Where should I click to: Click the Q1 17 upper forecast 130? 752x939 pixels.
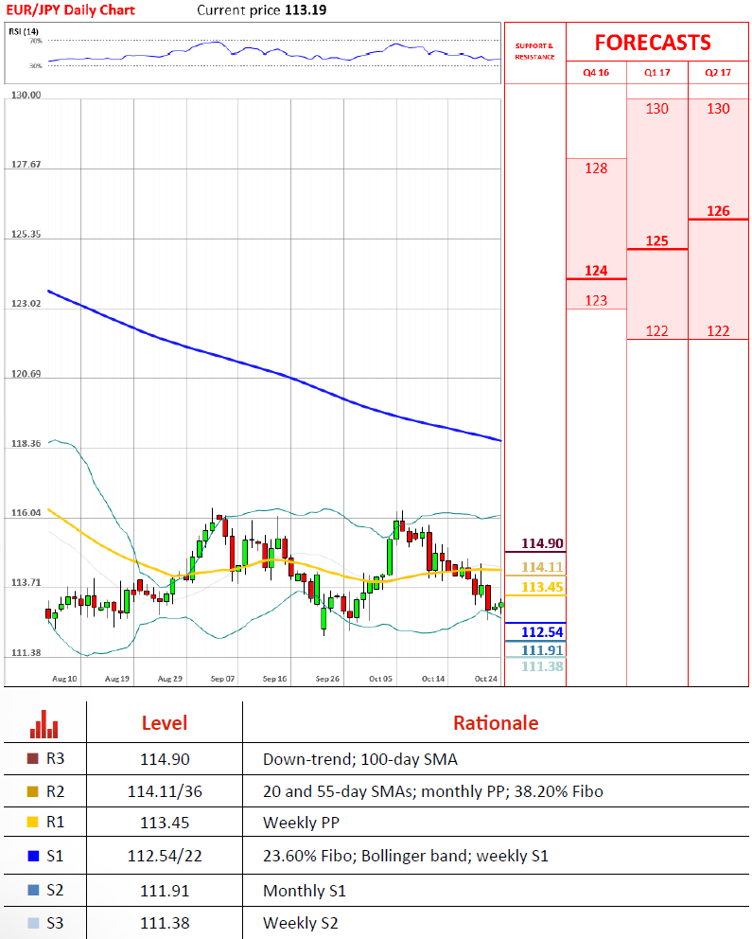coord(656,109)
